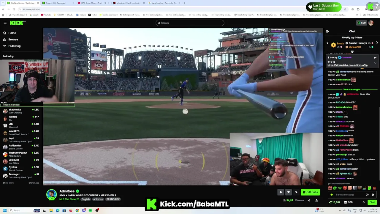Open akademiks recommended channel

[21, 111]
